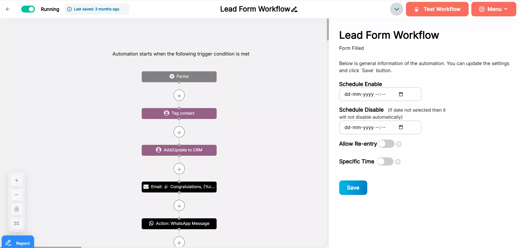522x248 pixels.
Task: Turn on the Specific Time toggle
Action: pyautogui.click(x=385, y=161)
